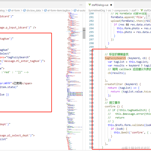Click the el-form breadcrumb symbol icon
Image resolution: width=151 pixels, height=151 pixels.
click(9, 10)
